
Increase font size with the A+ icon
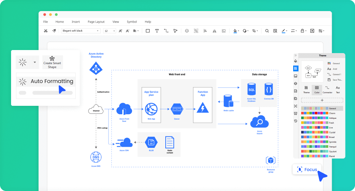[x=121, y=31]
